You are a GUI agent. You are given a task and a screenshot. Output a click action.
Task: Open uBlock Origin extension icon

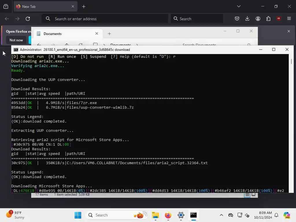279,18
